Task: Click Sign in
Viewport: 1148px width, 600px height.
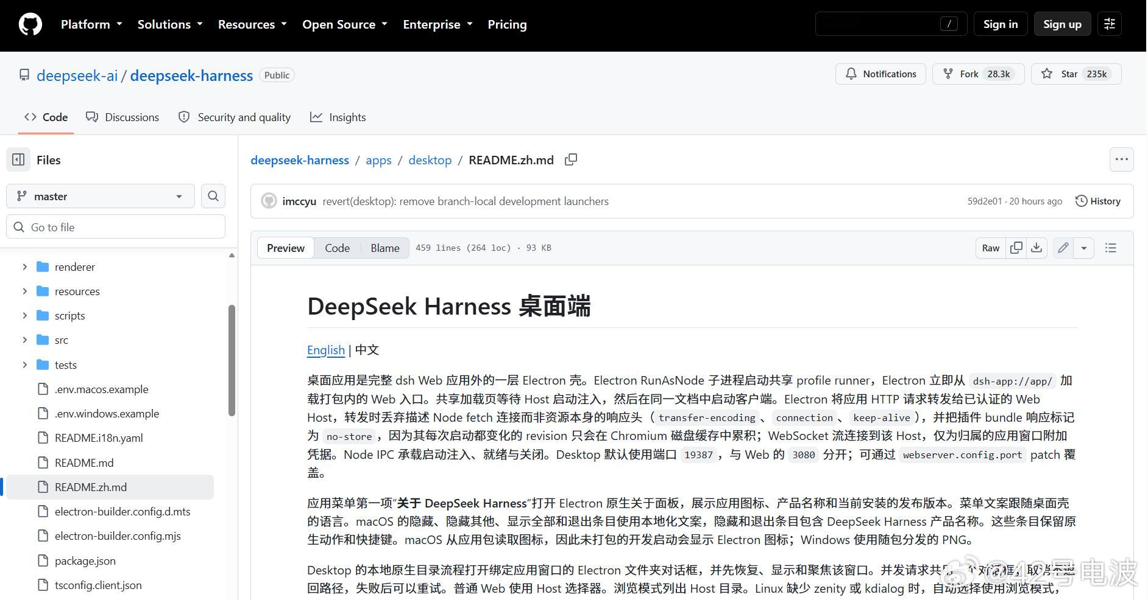Action: (1001, 24)
